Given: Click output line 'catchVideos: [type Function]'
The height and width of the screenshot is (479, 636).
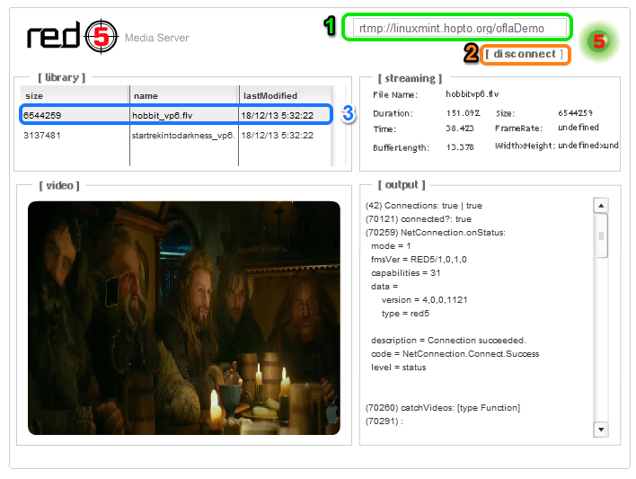Looking at the screenshot, I should [443, 408].
